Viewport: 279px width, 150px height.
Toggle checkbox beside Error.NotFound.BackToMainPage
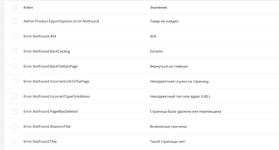tap(15, 66)
